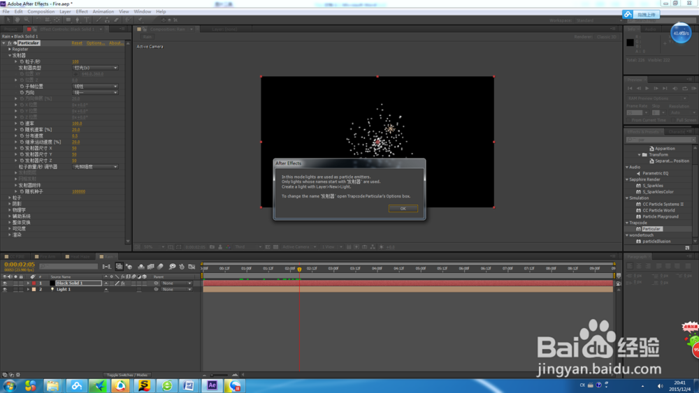Screen dimensions: 699x393
Task: Step to next frame in Preview
Action: click(656, 89)
